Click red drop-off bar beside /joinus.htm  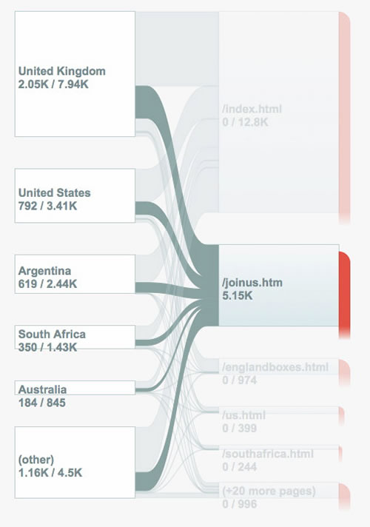pos(344,295)
